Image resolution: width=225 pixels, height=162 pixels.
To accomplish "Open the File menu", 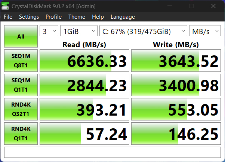I will tap(8, 17).
